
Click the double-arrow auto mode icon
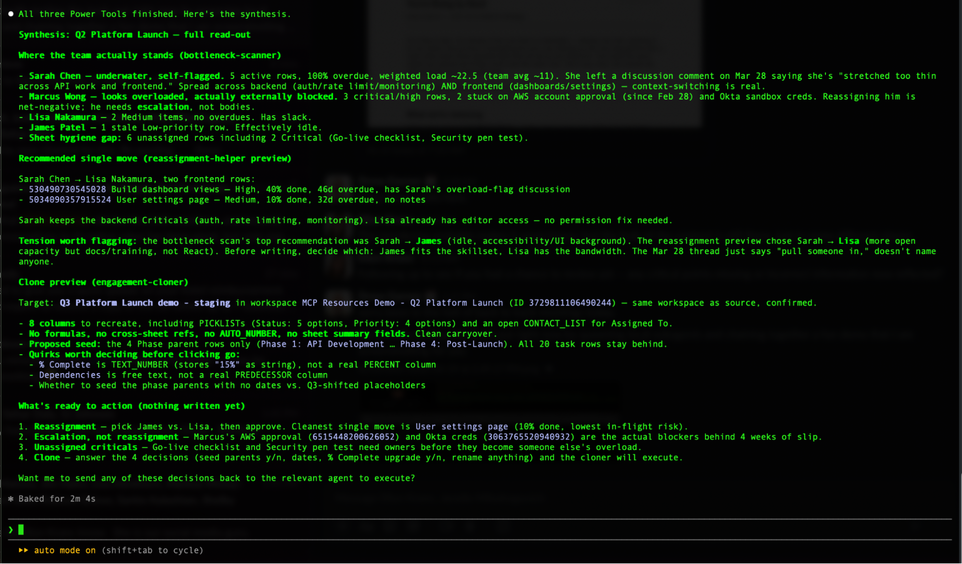click(x=23, y=551)
